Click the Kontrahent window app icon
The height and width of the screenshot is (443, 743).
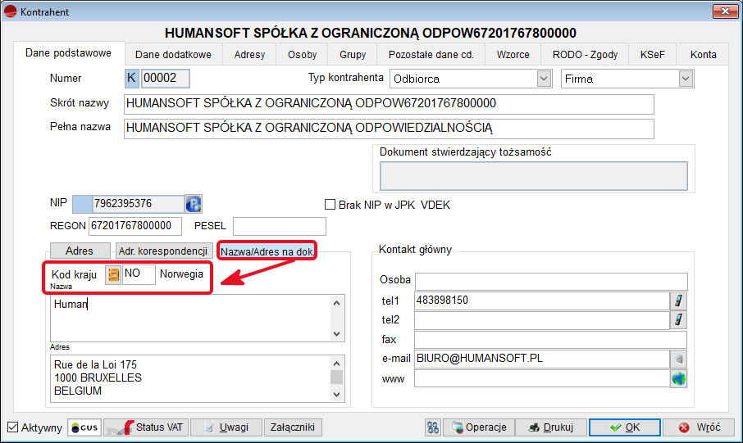pyautogui.click(x=10, y=11)
